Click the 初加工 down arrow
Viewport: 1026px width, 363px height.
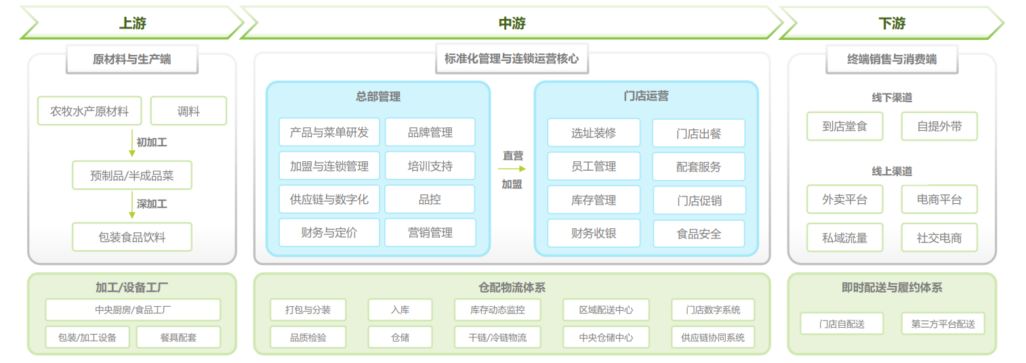point(132,143)
